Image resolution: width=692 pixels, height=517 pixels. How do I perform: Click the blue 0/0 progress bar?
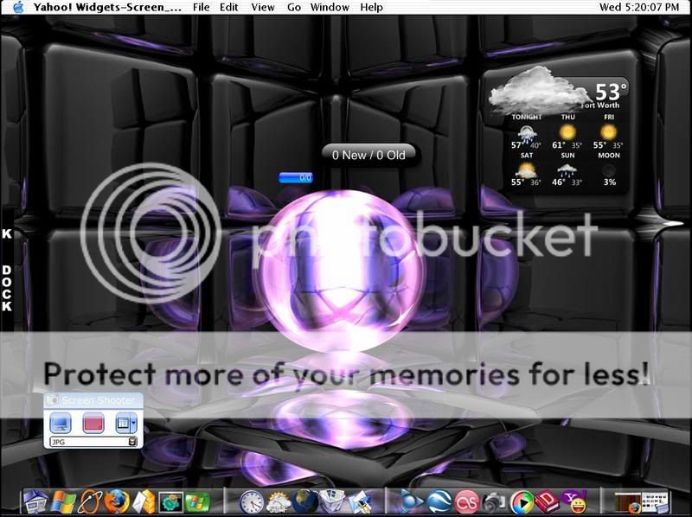(x=296, y=177)
